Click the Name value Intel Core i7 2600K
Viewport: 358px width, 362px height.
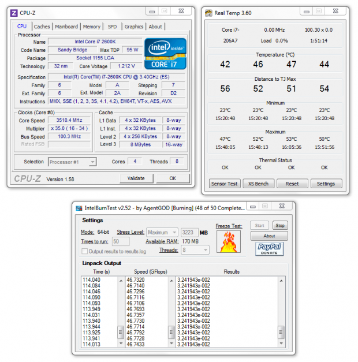[95, 42]
